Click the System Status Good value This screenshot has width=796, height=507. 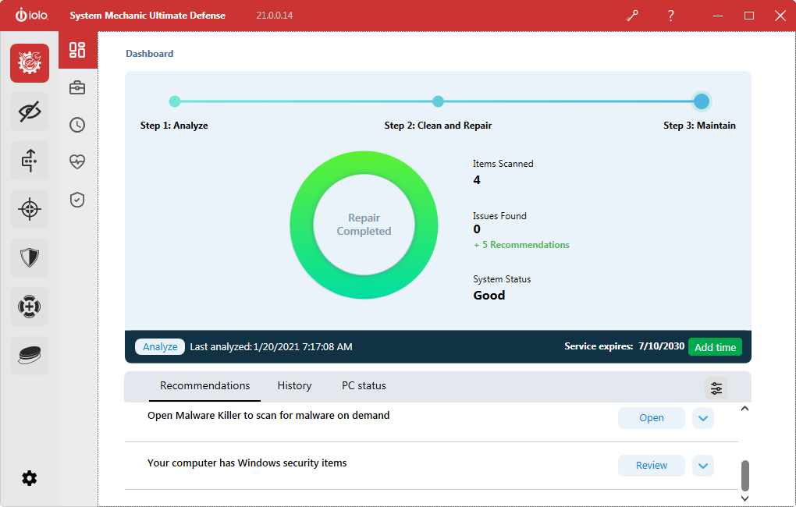[489, 296]
